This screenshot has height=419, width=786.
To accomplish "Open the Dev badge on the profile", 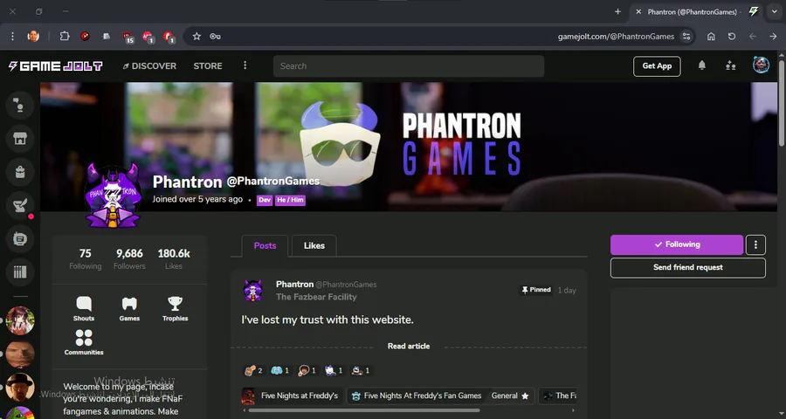I will [265, 200].
